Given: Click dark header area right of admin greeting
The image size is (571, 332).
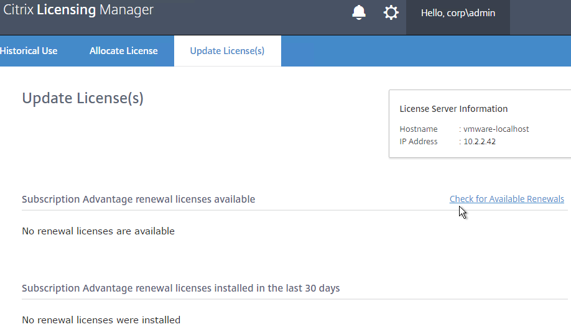Looking at the screenshot, I should 541,17.
